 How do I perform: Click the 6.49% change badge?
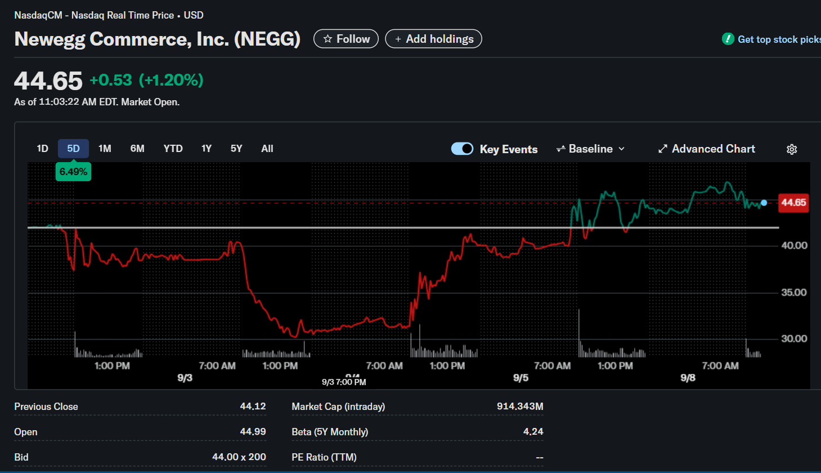coord(73,172)
